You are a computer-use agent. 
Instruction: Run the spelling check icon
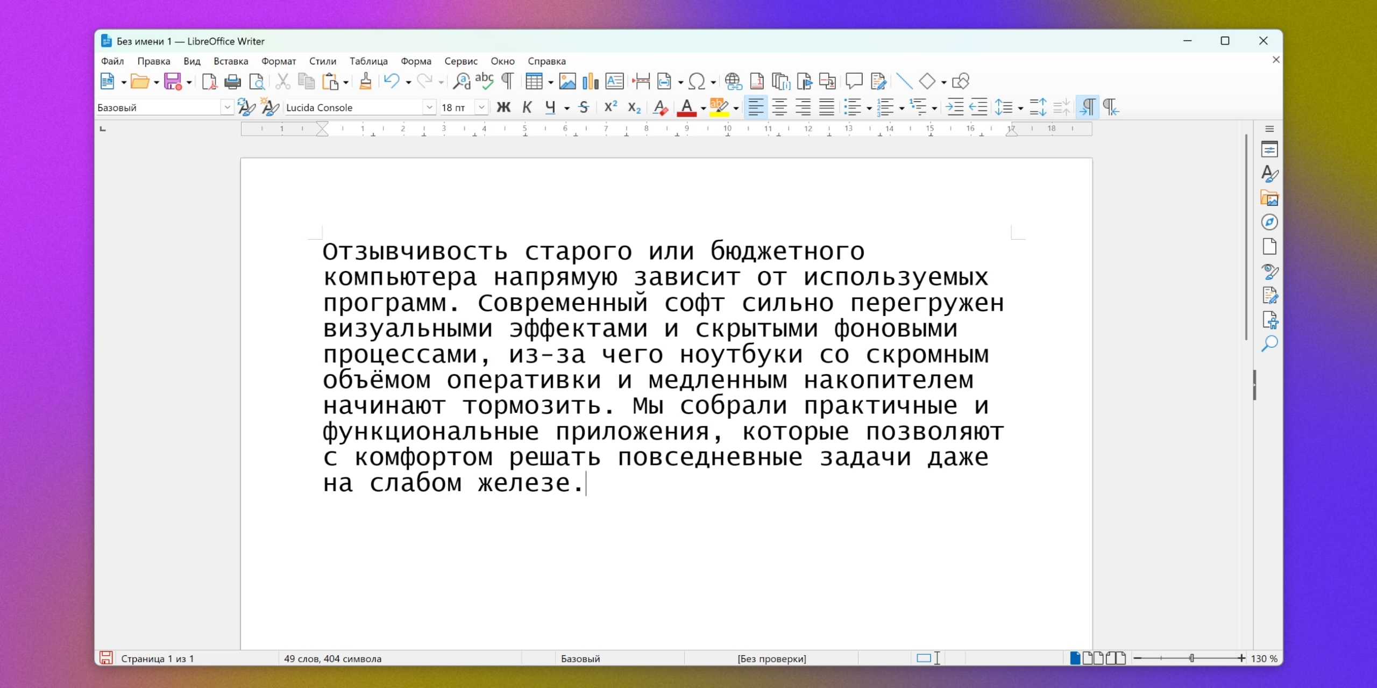pos(484,82)
